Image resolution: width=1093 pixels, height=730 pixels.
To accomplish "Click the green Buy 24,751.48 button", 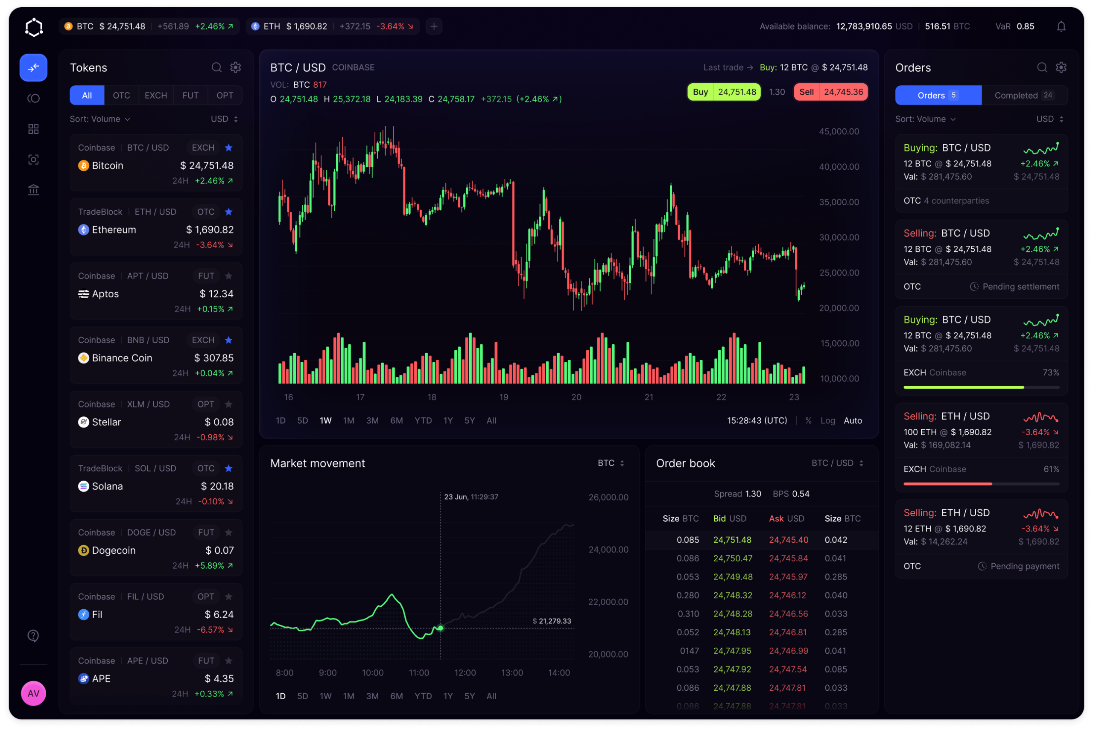I will pyautogui.click(x=724, y=92).
